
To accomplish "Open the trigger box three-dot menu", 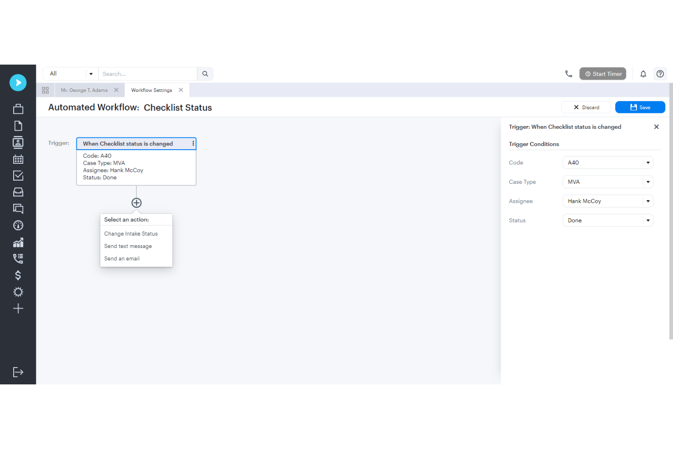I will [193, 143].
